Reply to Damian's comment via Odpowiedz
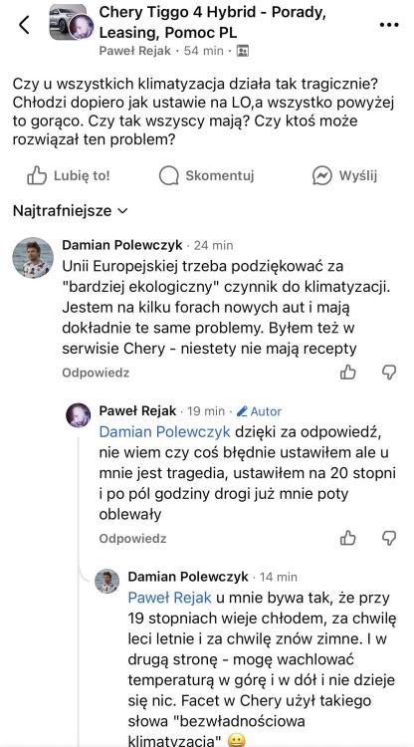414x747 pixels. [96, 373]
